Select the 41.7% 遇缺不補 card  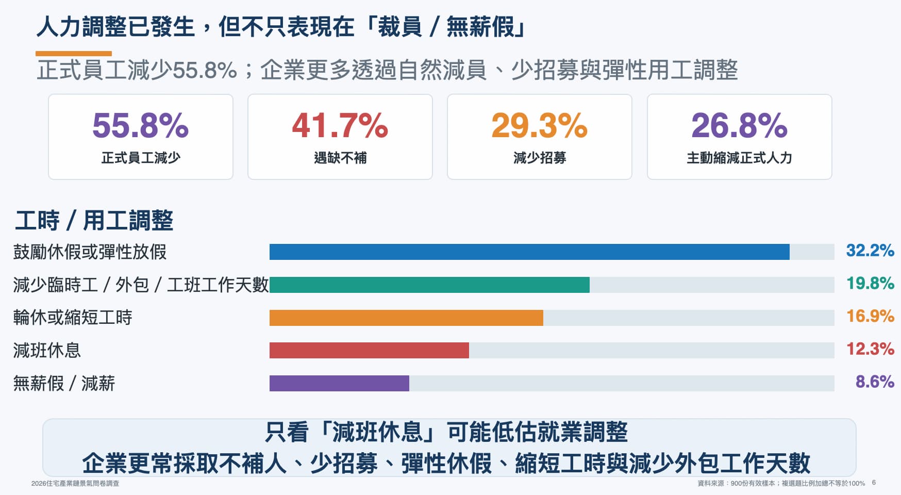[x=340, y=137]
